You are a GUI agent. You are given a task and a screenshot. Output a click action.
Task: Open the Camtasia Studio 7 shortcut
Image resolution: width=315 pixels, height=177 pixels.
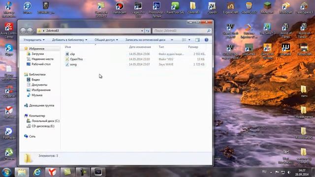coord(101,9)
